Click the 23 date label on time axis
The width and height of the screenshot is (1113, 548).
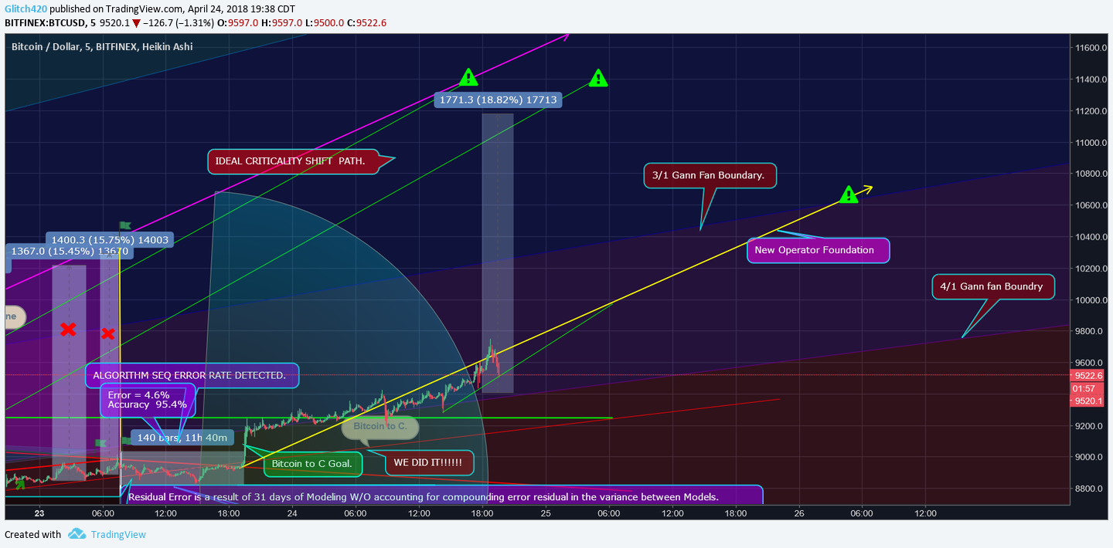40,513
